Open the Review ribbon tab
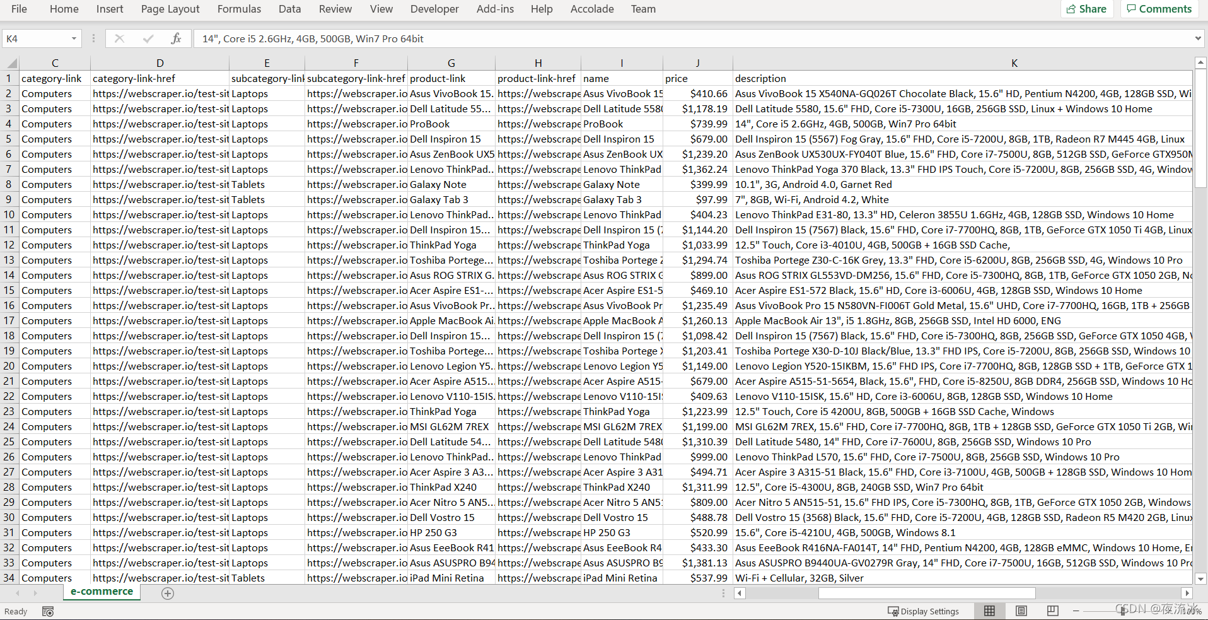The width and height of the screenshot is (1208, 620). click(335, 9)
